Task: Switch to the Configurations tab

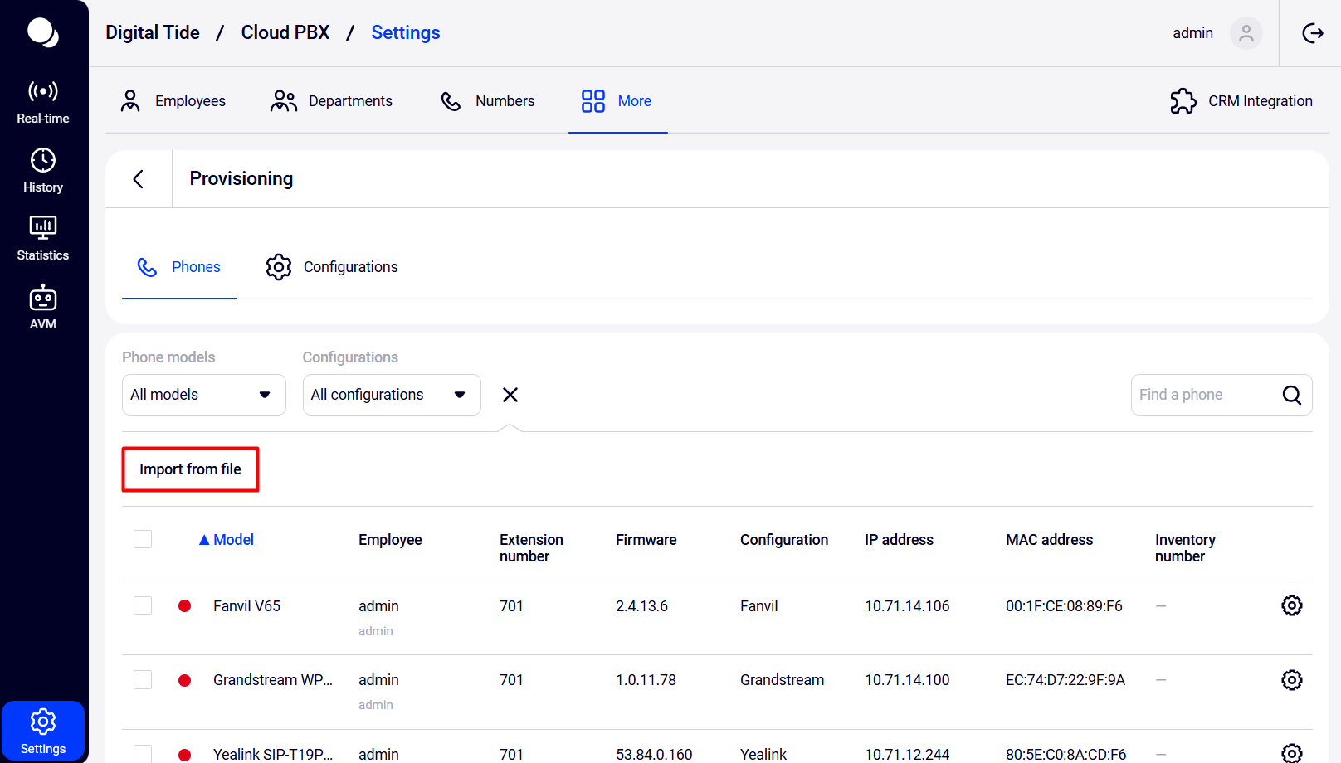Action: 332,267
